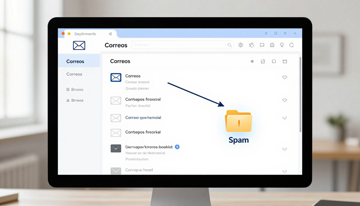Focus the search field next to Correos
This screenshot has height=206, width=360.
click(182, 45)
